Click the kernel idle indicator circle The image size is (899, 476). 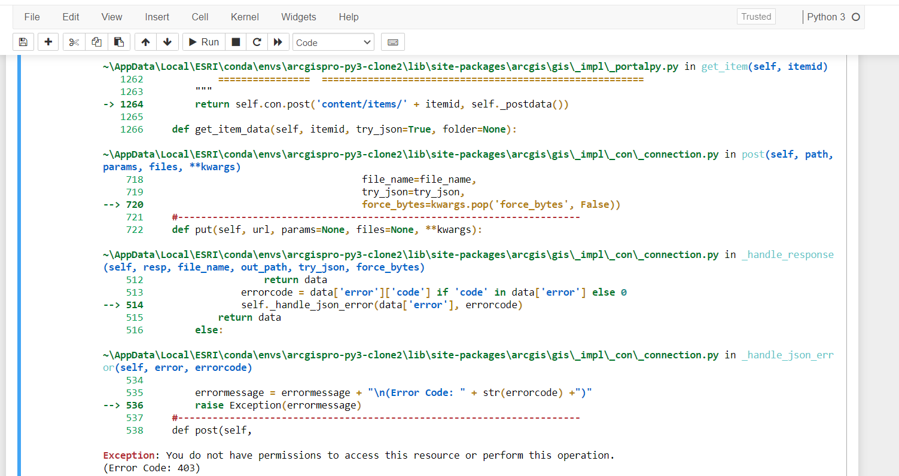pos(855,17)
